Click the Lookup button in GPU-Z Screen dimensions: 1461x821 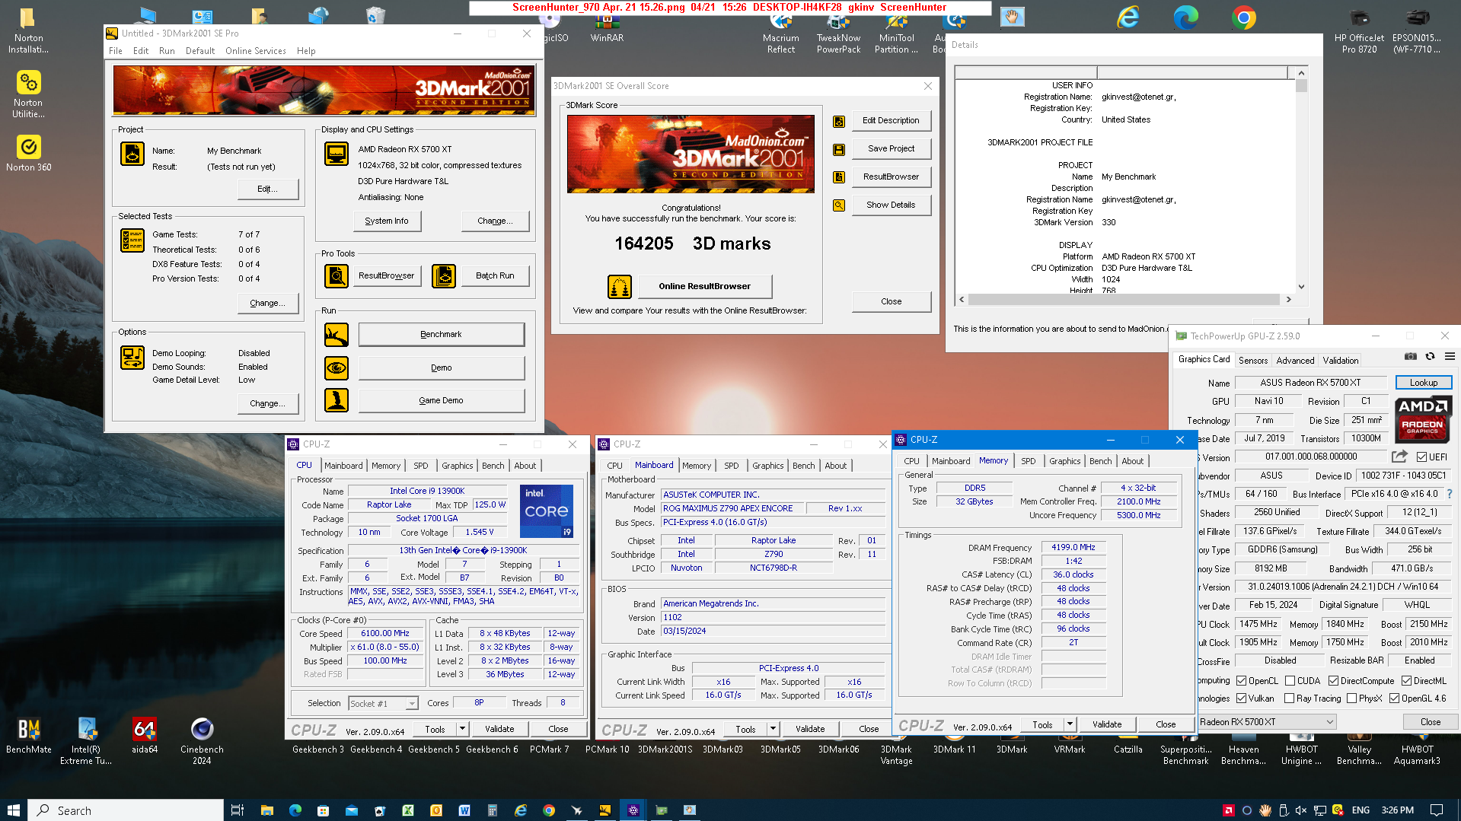(1424, 383)
